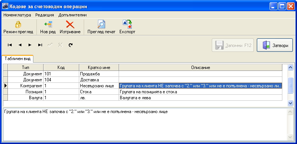Click the row selector of the Продажба row
Screen dimensions: 297x144
(x=6, y=74)
